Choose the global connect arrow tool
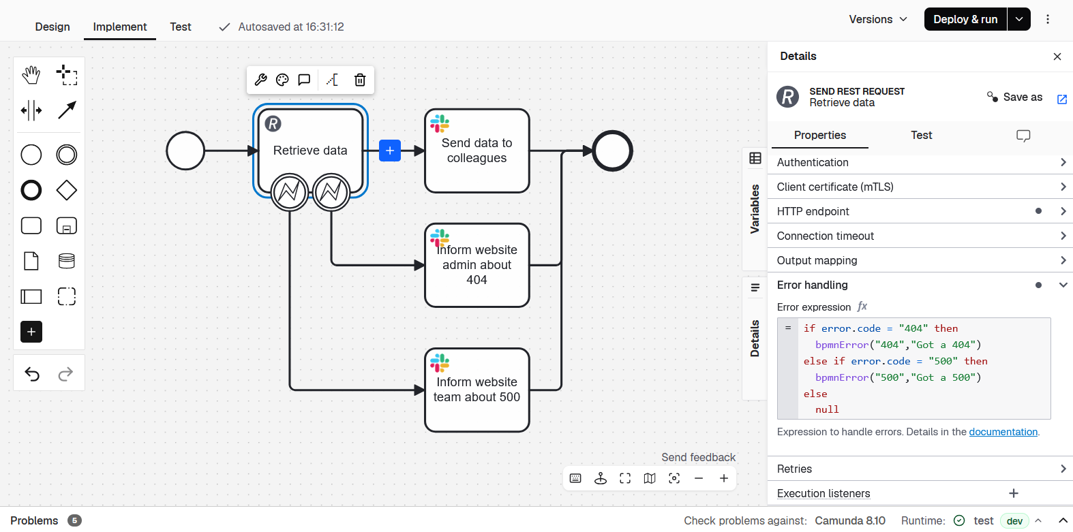The height and width of the screenshot is (532, 1073). tap(67, 110)
